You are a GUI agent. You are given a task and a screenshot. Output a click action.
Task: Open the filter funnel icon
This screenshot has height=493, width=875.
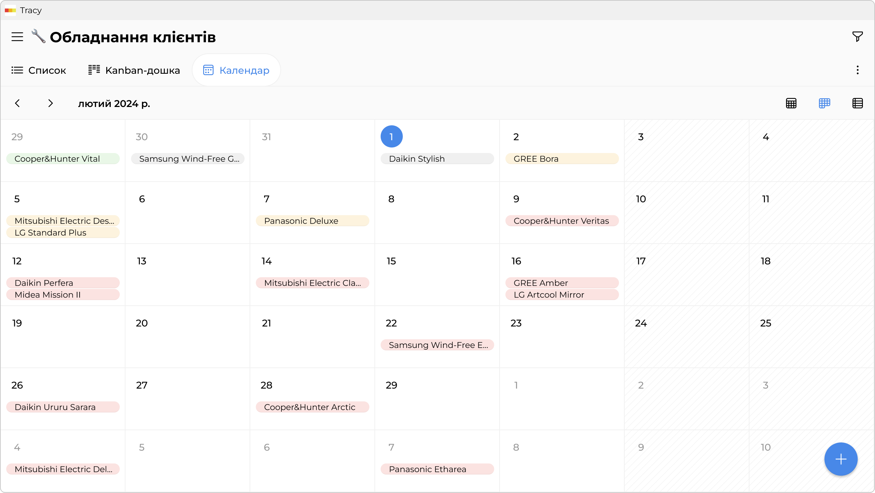click(857, 36)
